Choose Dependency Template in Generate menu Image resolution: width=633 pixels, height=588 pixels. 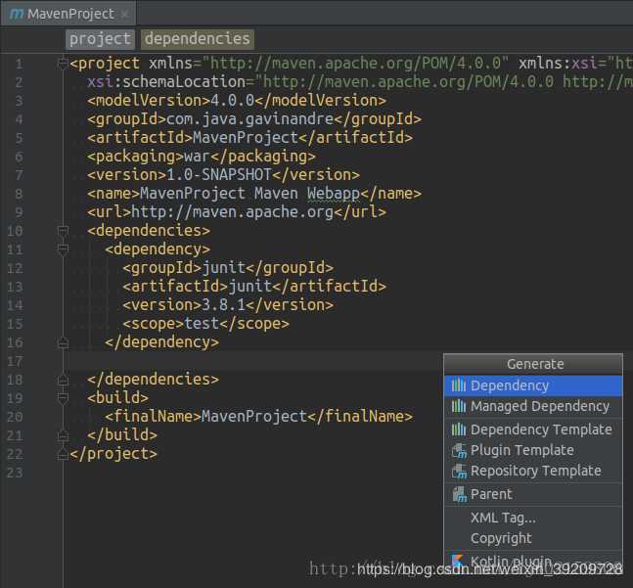pos(533,430)
